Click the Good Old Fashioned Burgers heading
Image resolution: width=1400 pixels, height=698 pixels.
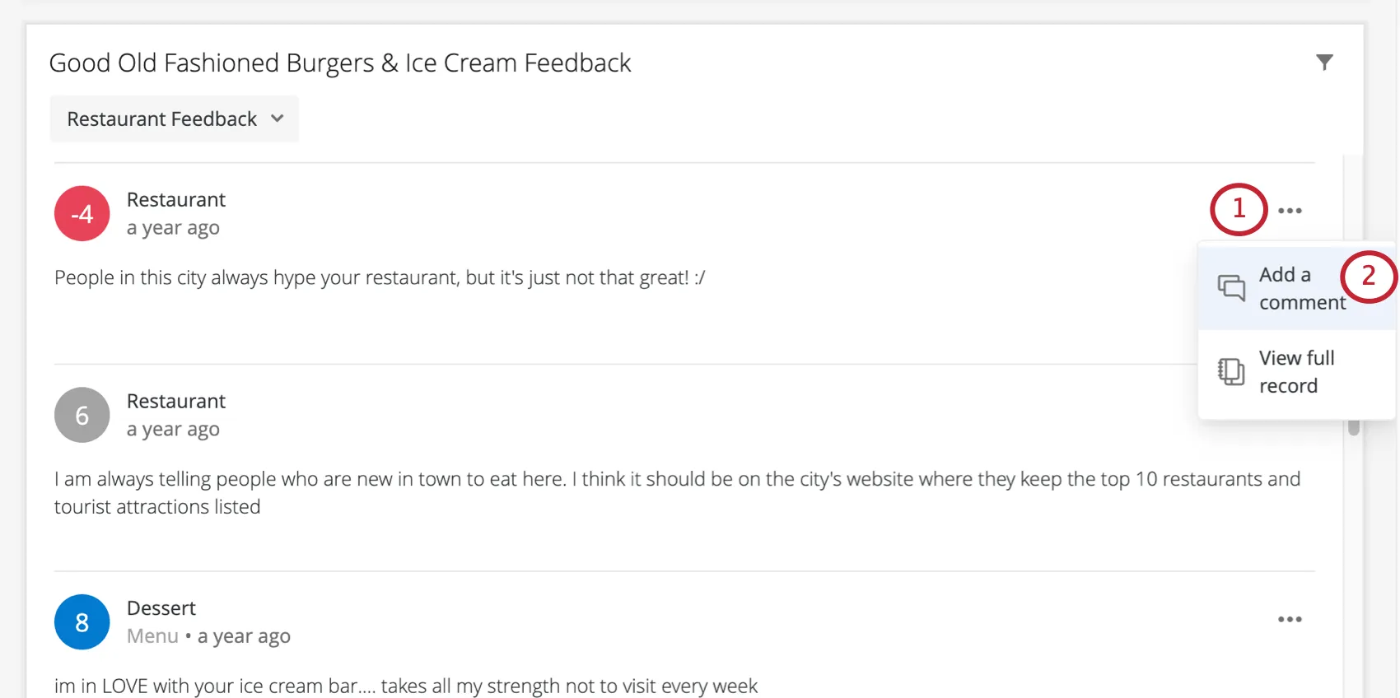pos(340,63)
